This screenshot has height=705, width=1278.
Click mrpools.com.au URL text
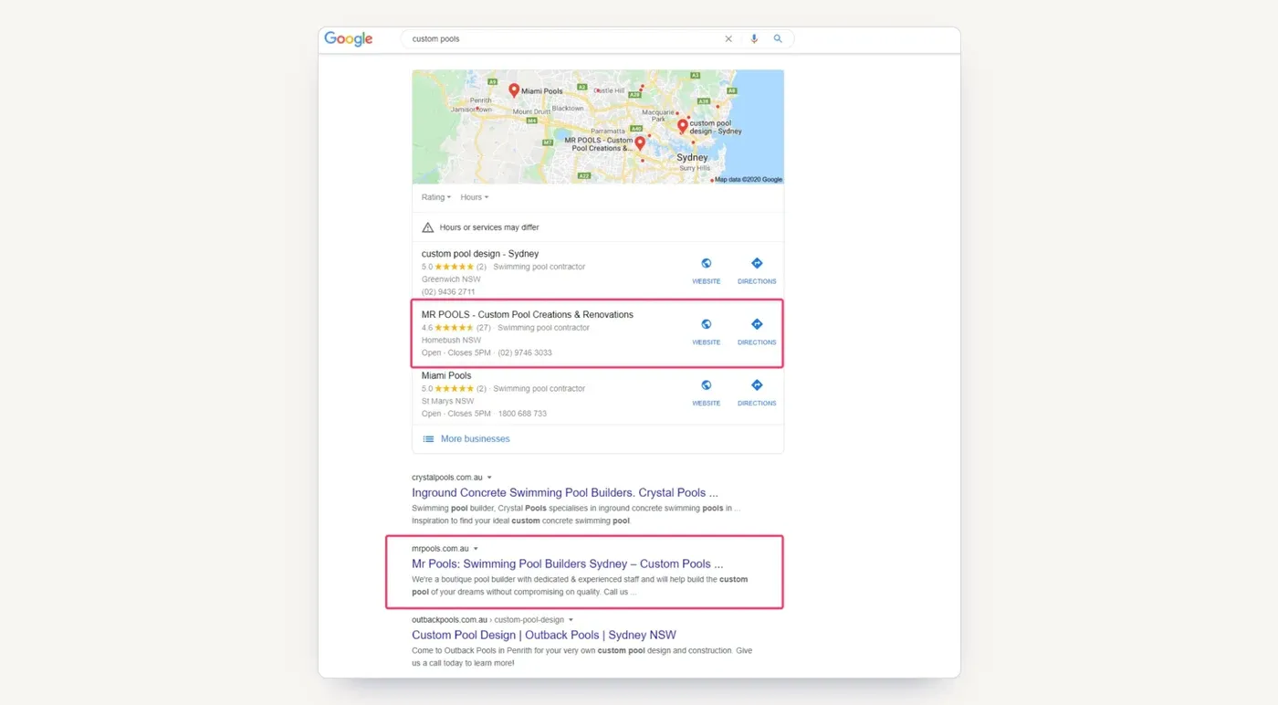(x=440, y=549)
